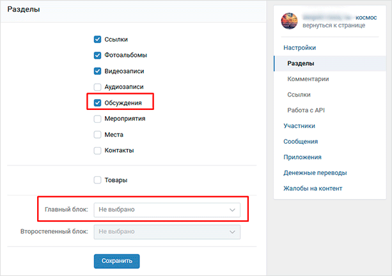
Task: Open Денежные переводы section
Action: click(x=315, y=172)
